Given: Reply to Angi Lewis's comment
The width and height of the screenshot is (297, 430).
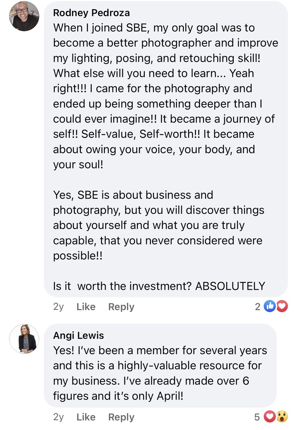Looking at the screenshot, I should click(x=121, y=417).
